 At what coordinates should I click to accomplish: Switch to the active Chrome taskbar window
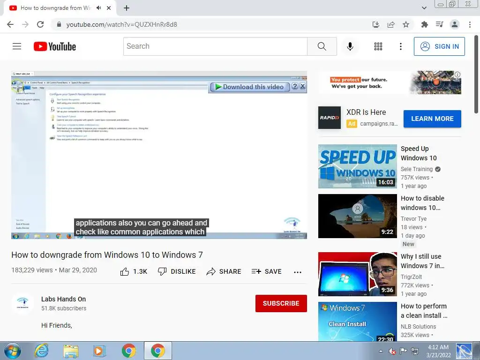(157, 351)
